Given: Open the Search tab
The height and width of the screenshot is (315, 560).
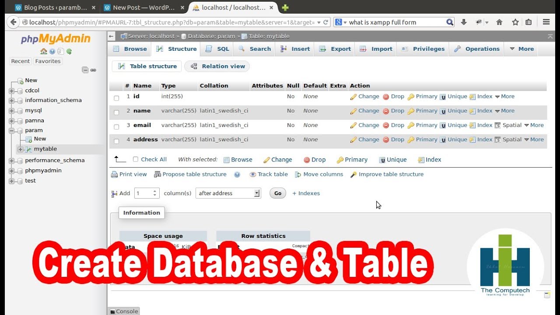Looking at the screenshot, I should (x=255, y=49).
